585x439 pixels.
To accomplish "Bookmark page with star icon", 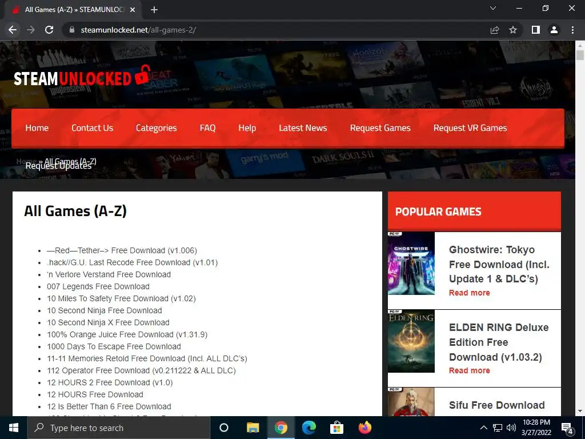I will tap(513, 30).
